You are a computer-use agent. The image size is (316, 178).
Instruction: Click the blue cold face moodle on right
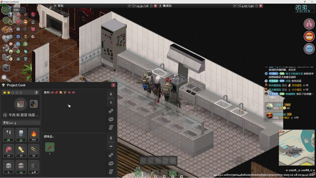pos(309,49)
